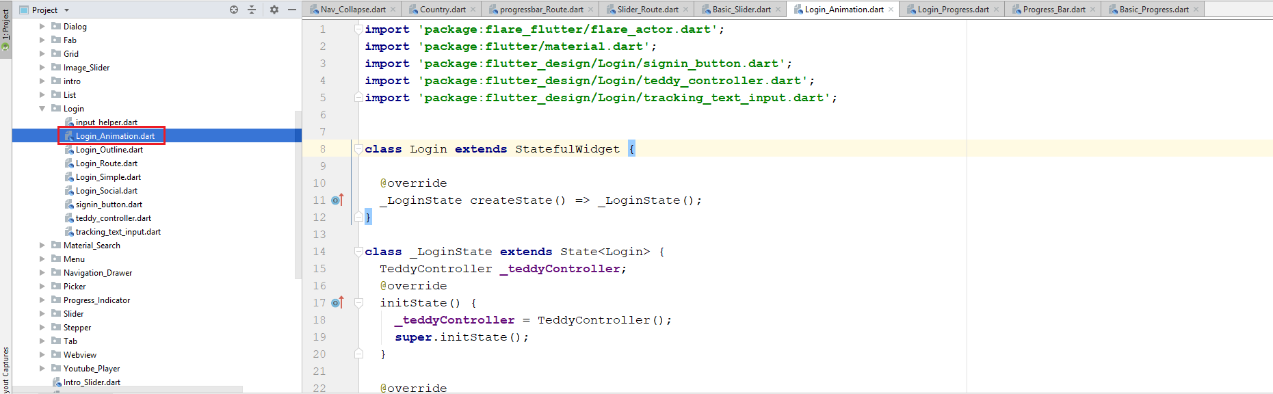1273x394 pixels.
Task: Click the Project panel vertical scrollbar
Action: (298, 194)
